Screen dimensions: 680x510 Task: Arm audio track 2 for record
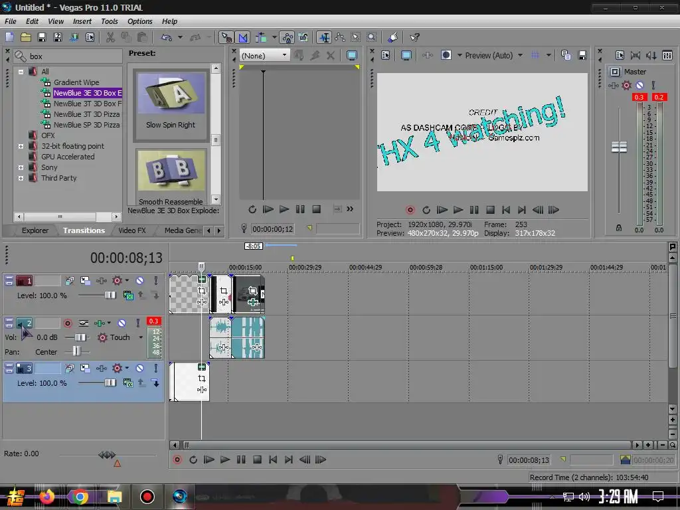click(x=68, y=323)
